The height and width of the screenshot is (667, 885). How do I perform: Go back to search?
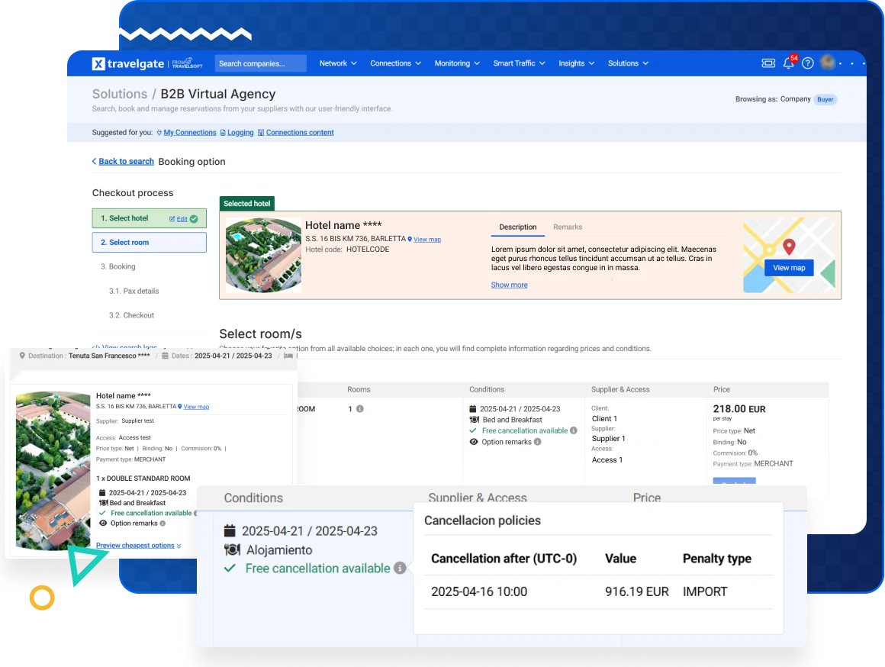pos(126,162)
